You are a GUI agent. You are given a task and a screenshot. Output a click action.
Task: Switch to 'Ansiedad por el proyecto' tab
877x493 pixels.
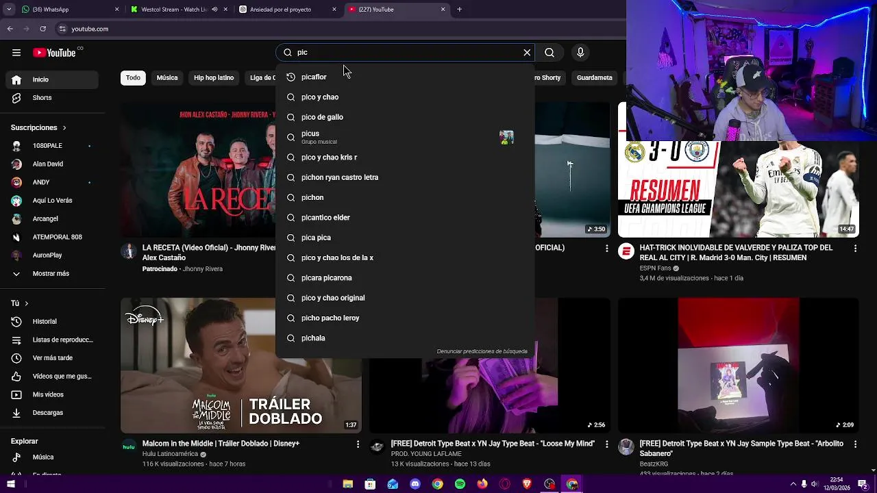coord(288,10)
